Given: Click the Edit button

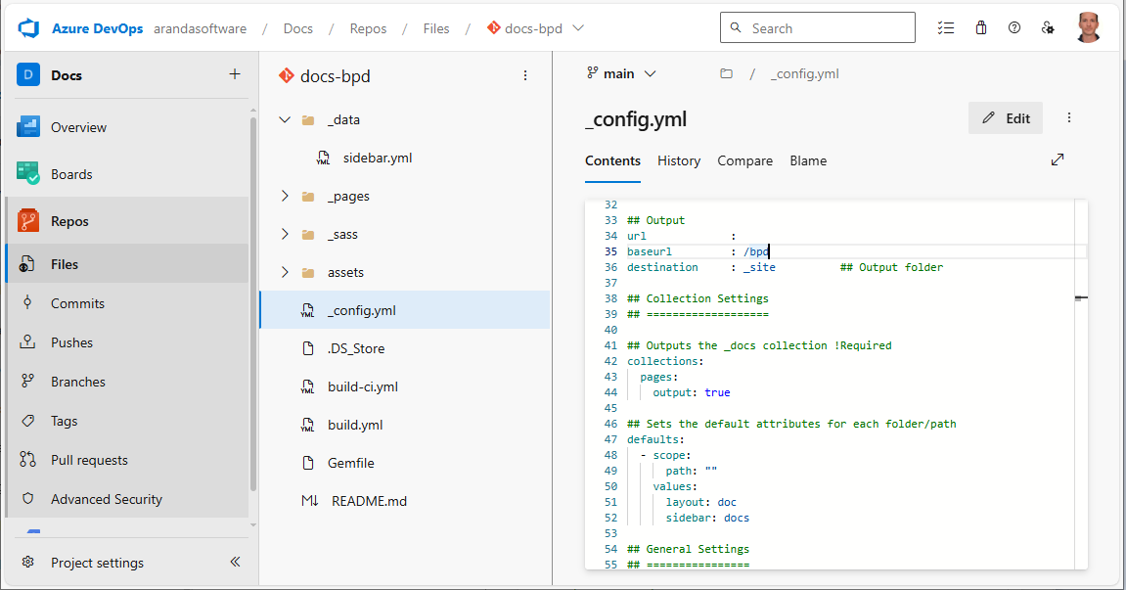Looking at the screenshot, I should click(x=1006, y=118).
